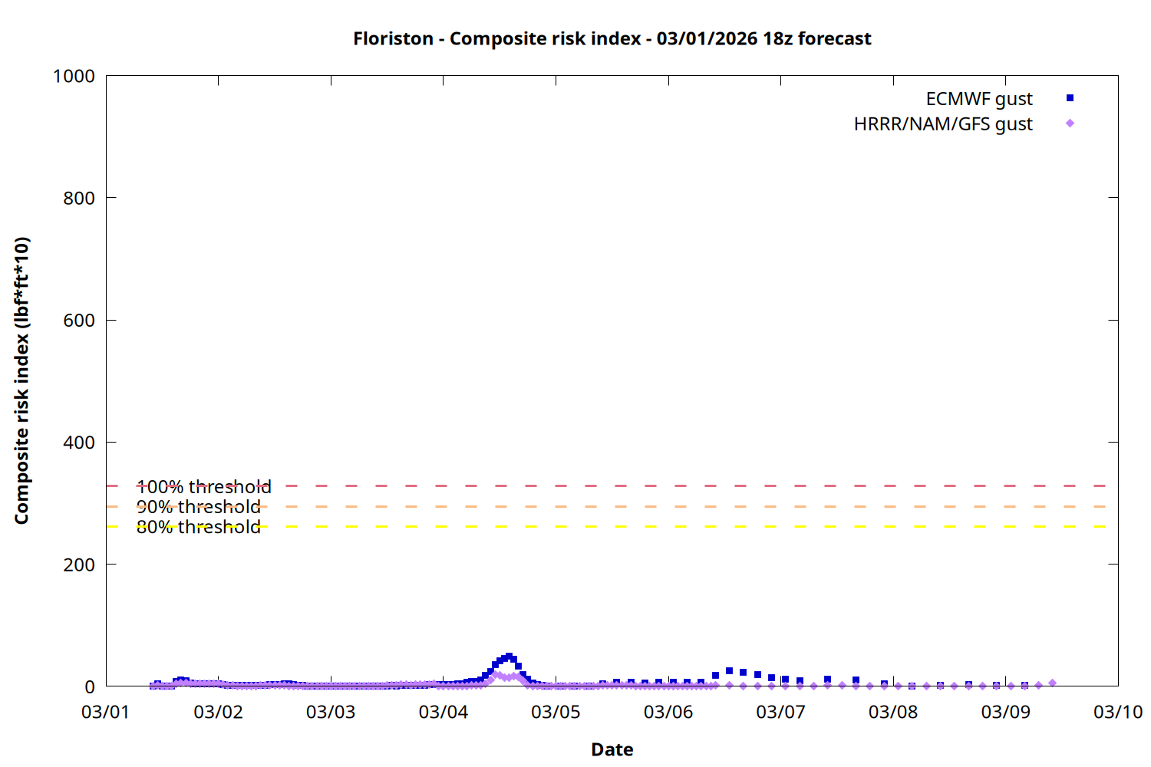Click the 400 y-axis tick label

point(79,443)
